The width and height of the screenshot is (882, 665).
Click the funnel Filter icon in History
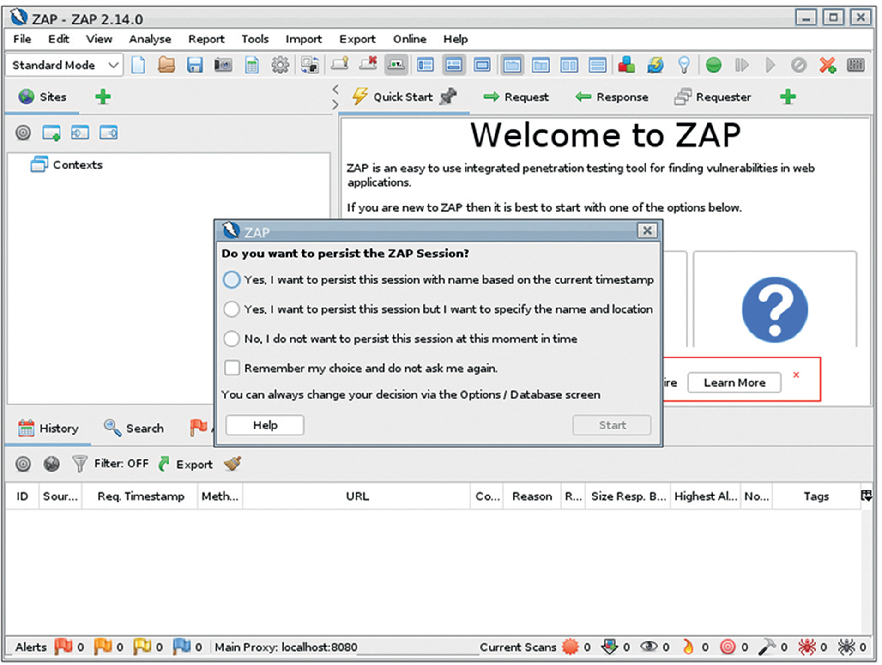[80, 464]
